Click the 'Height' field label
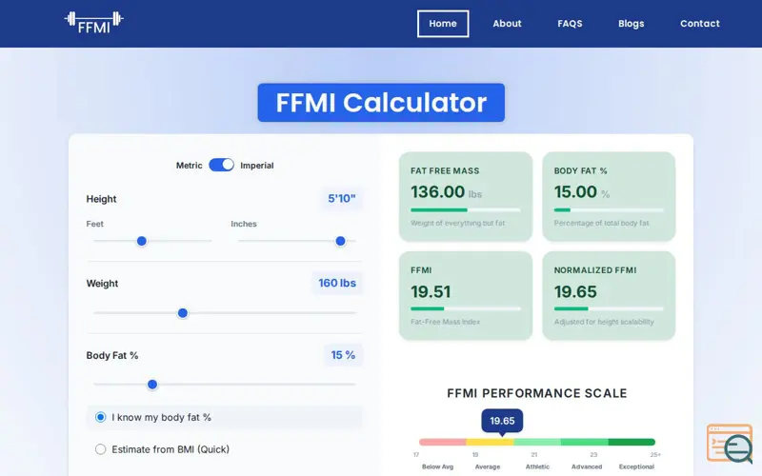 pos(101,199)
